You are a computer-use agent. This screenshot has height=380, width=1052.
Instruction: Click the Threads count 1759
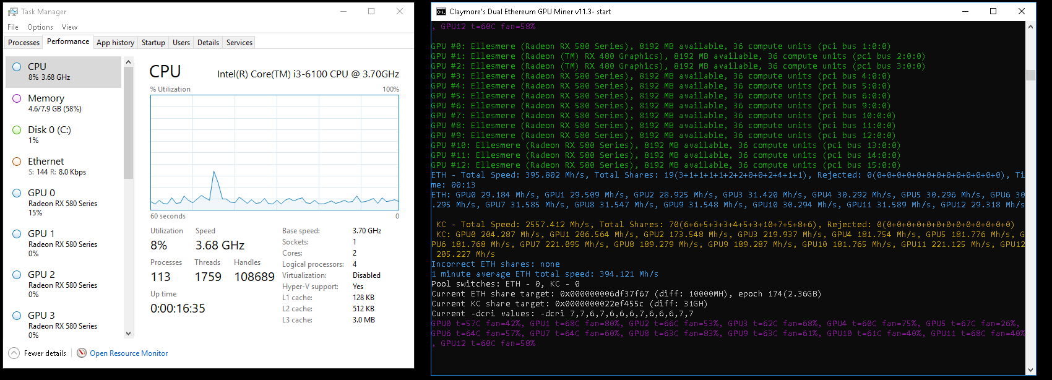coord(208,277)
